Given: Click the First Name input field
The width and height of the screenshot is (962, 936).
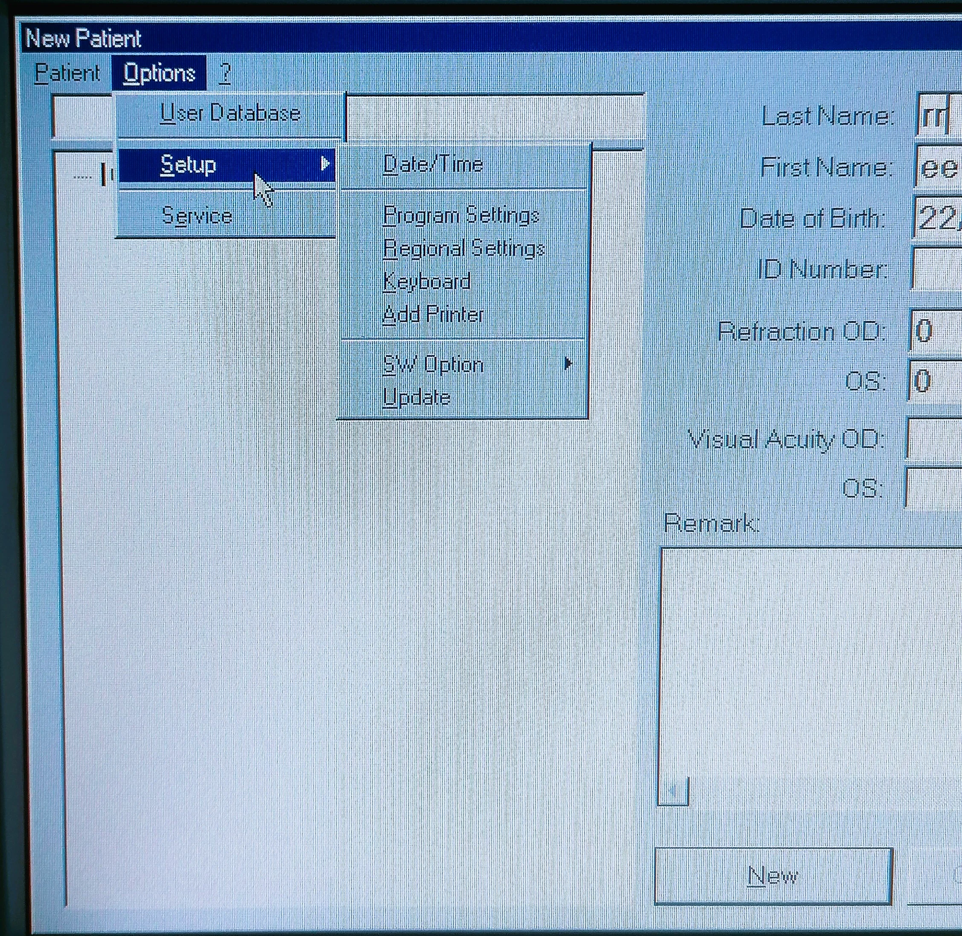Looking at the screenshot, I should point(939,167).
